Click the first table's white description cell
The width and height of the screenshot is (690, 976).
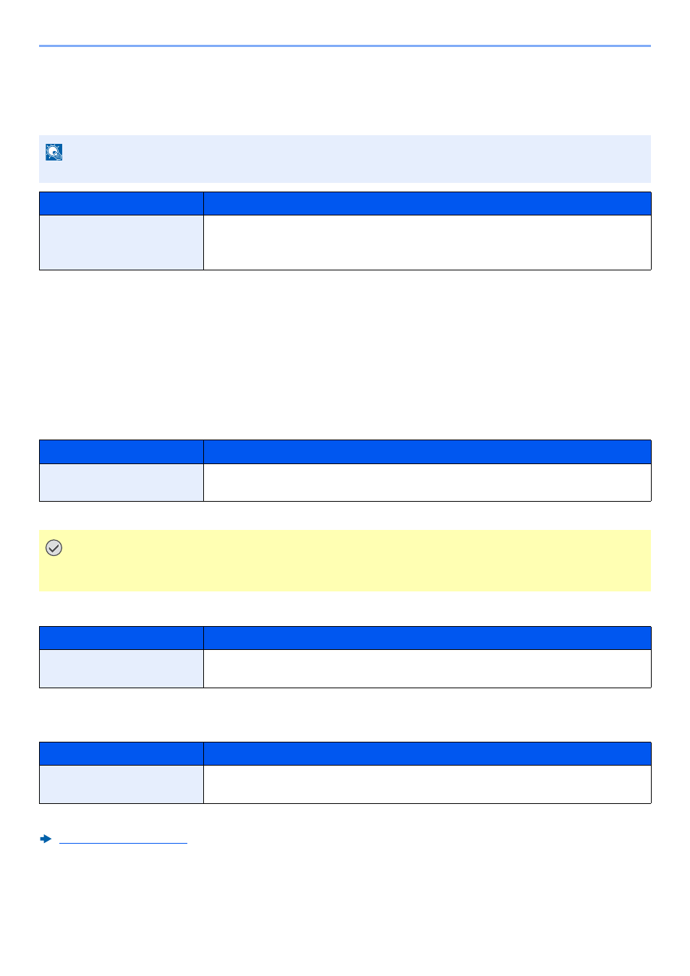pos(427,242)
